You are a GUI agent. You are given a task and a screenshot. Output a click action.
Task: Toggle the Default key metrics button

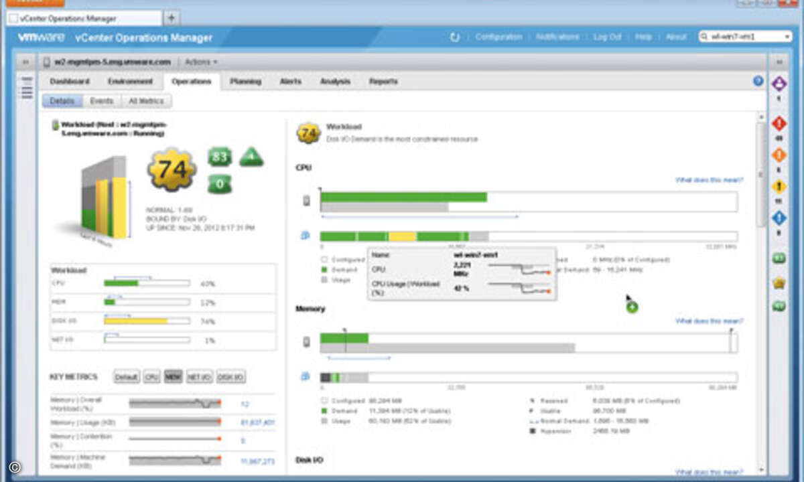[x=127, y=378]
